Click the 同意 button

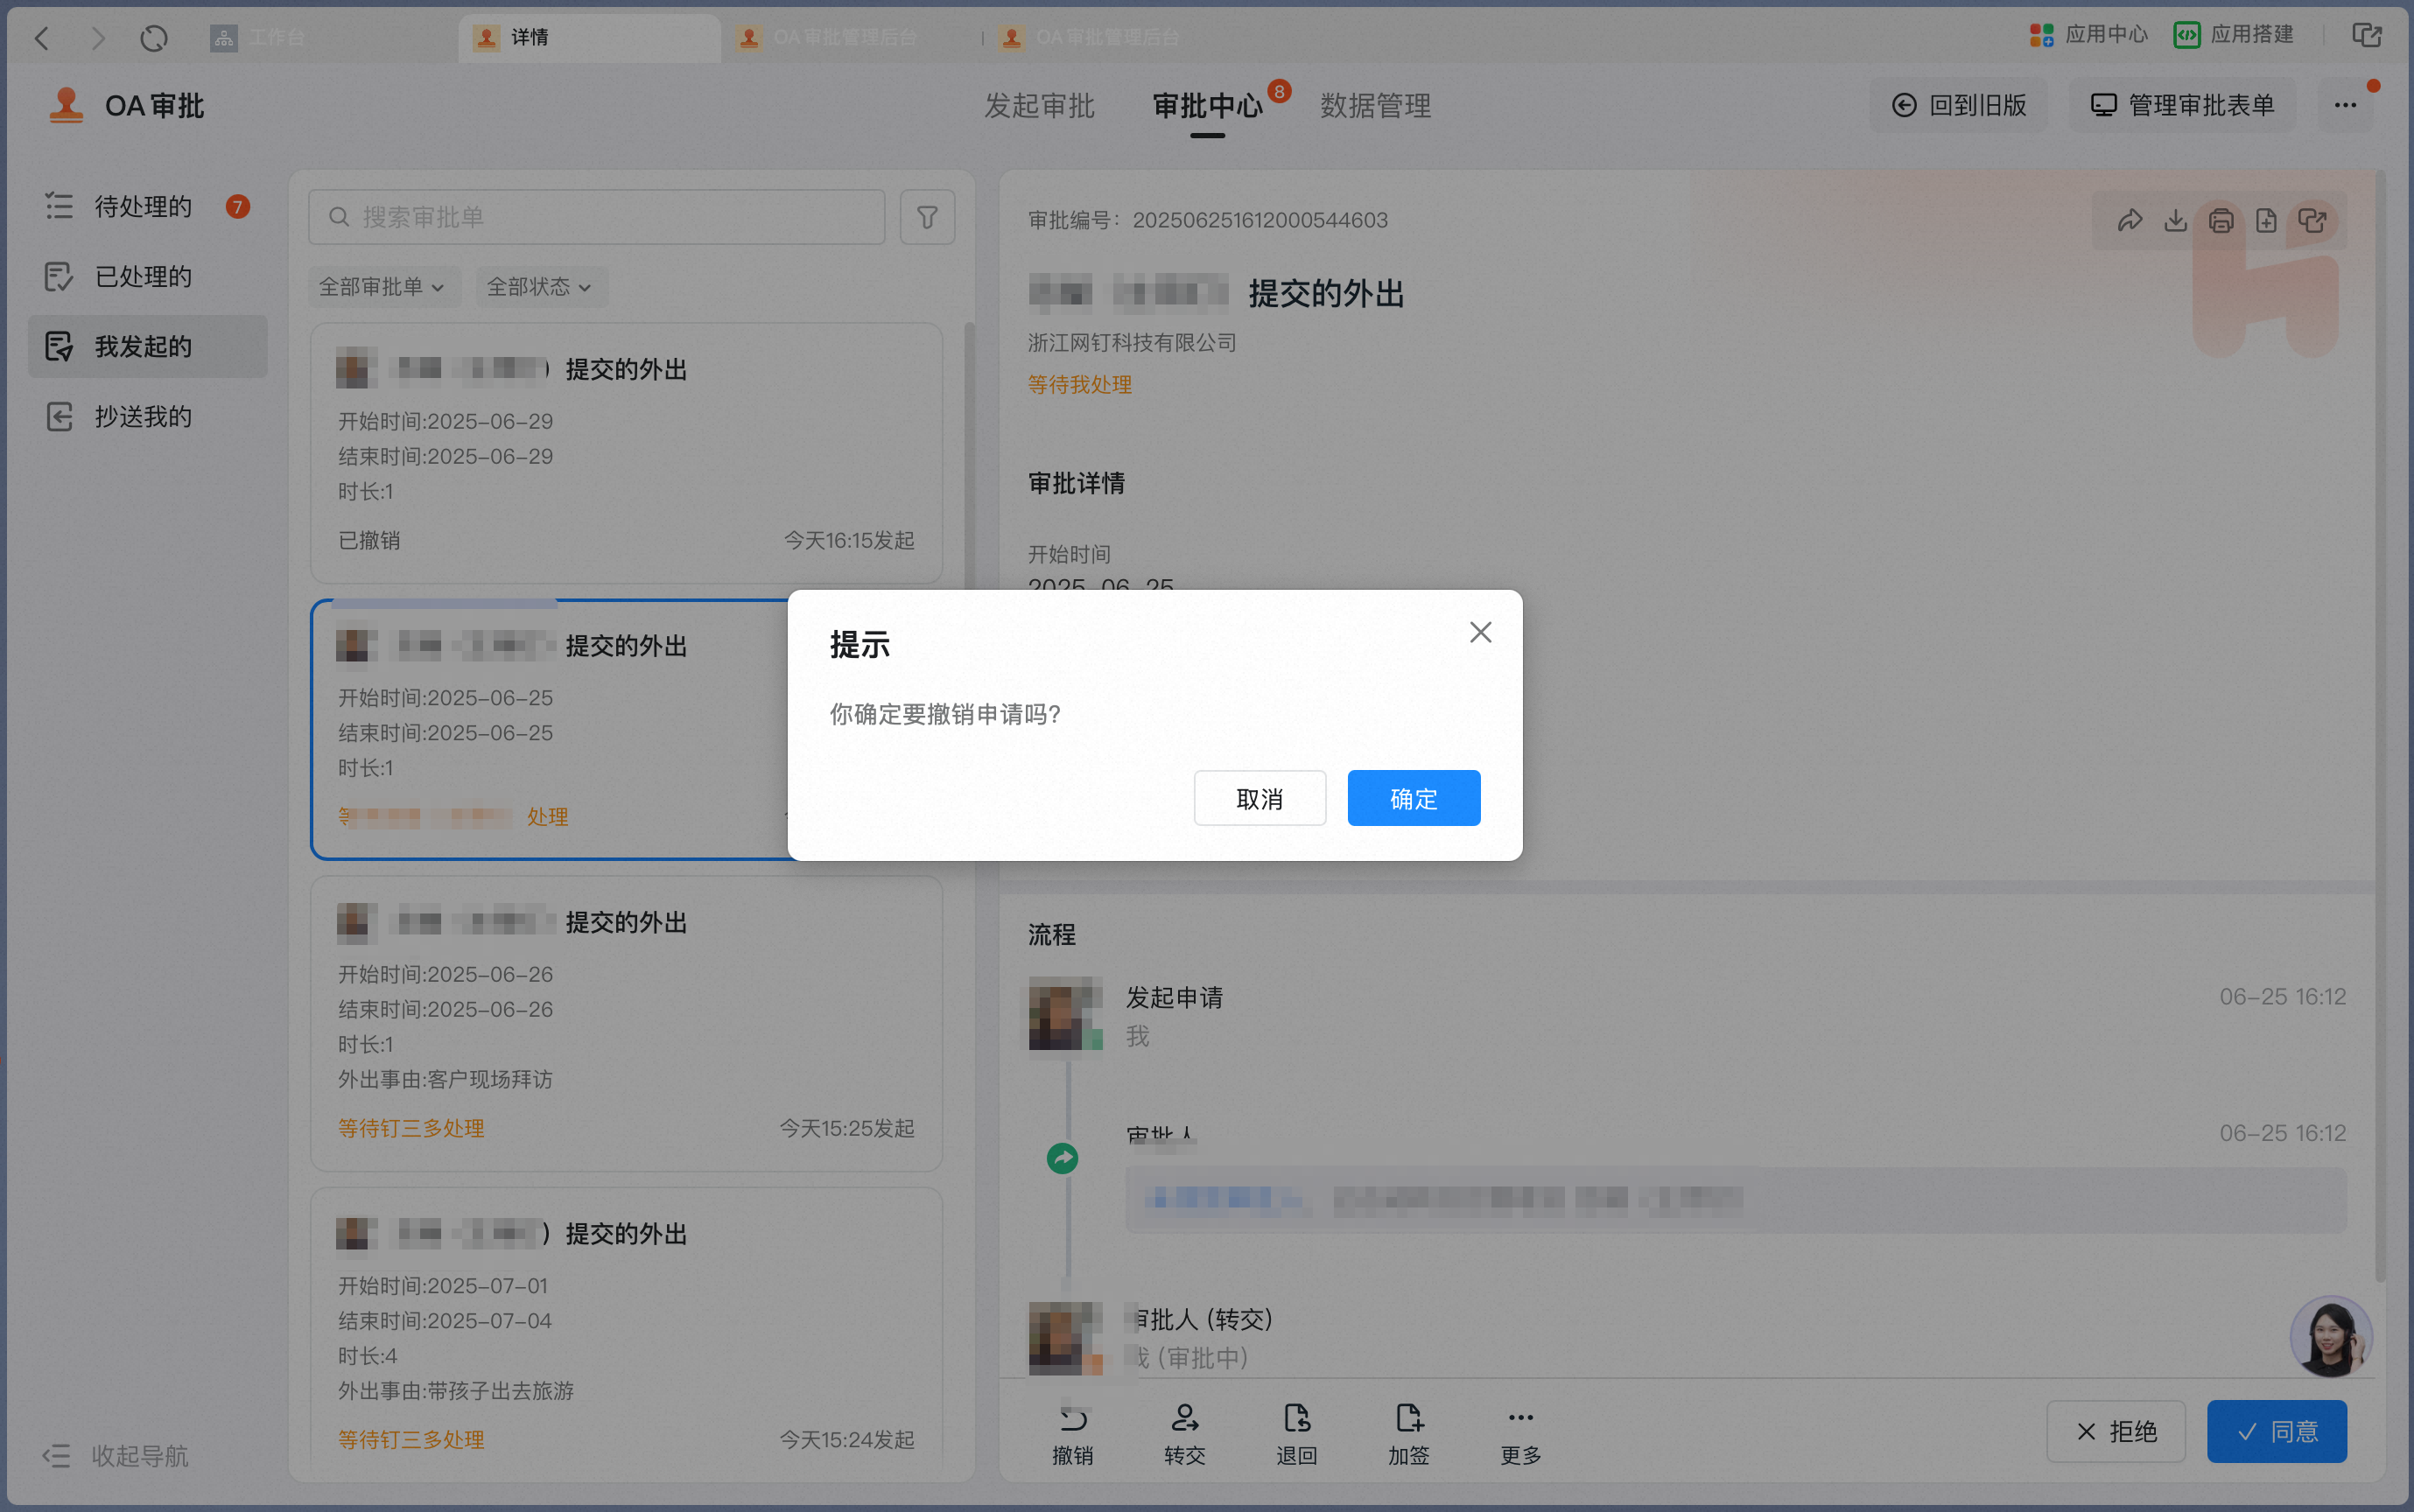click(2277, 1431)
